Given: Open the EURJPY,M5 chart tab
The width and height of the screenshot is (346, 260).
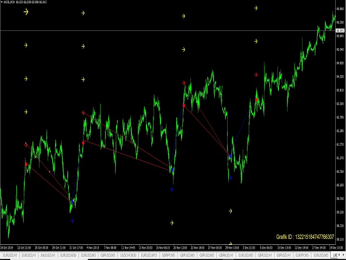Looking at the screenshot, I should coord(301,255).
